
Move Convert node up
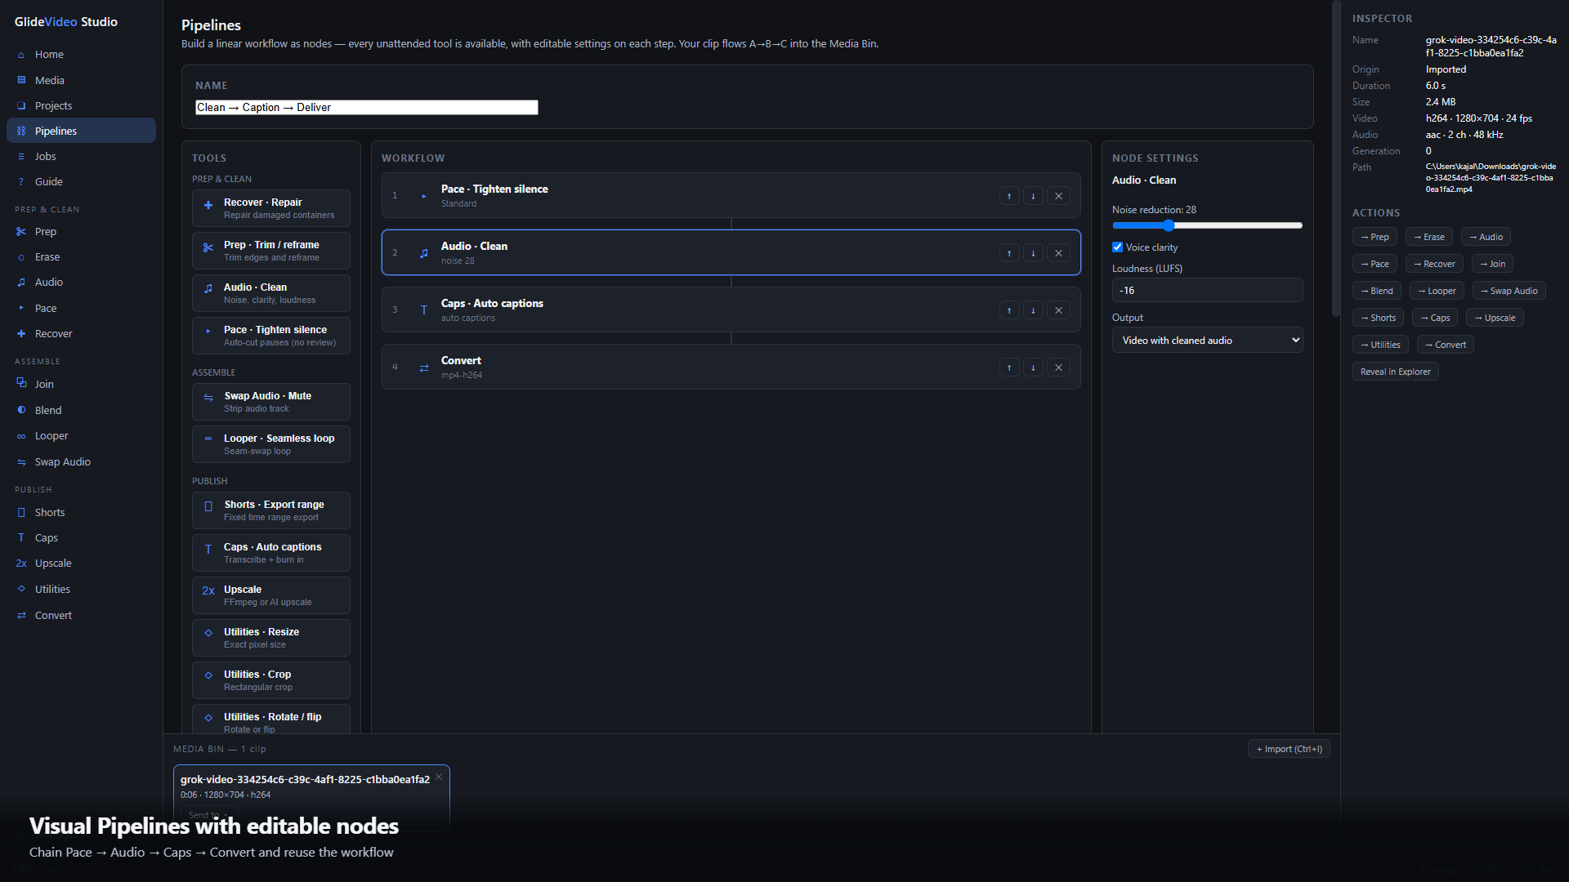(1009, 367)
